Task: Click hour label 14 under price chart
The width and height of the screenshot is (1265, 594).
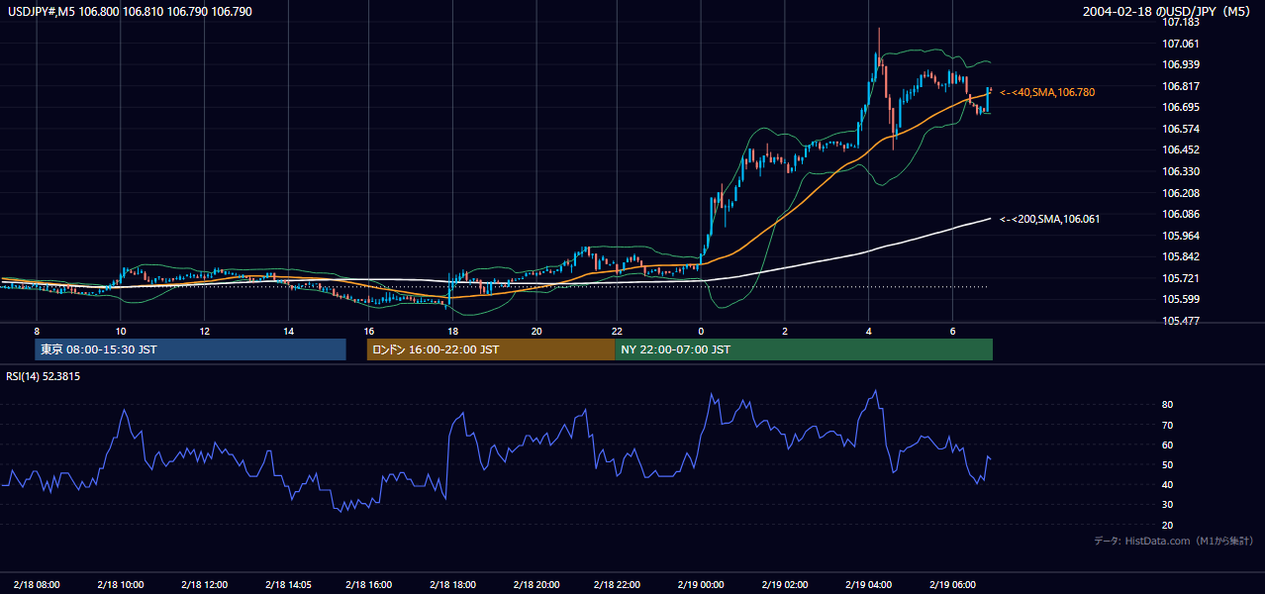Action: coord(288,331)
